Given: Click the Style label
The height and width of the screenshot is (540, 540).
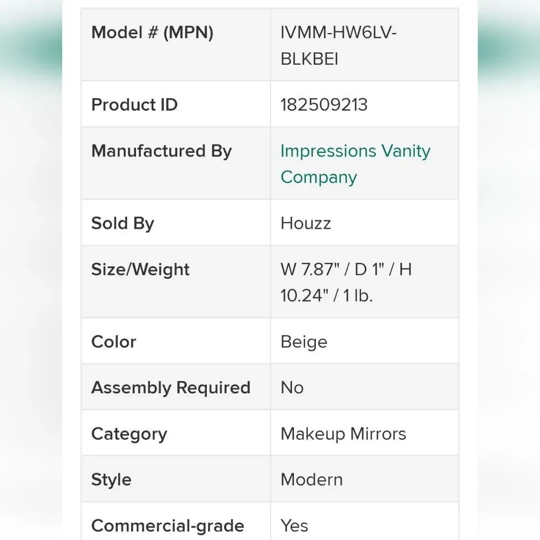Looking at the screenshot, I should click(x=111, y=480).
